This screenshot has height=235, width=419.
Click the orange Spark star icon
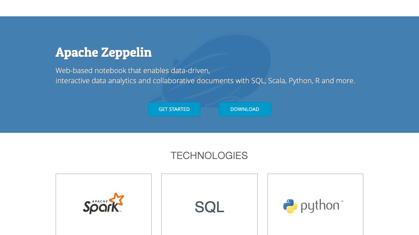tap(117, 199)
